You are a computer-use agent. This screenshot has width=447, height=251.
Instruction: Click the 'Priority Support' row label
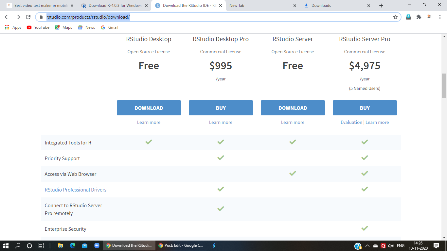62,158
